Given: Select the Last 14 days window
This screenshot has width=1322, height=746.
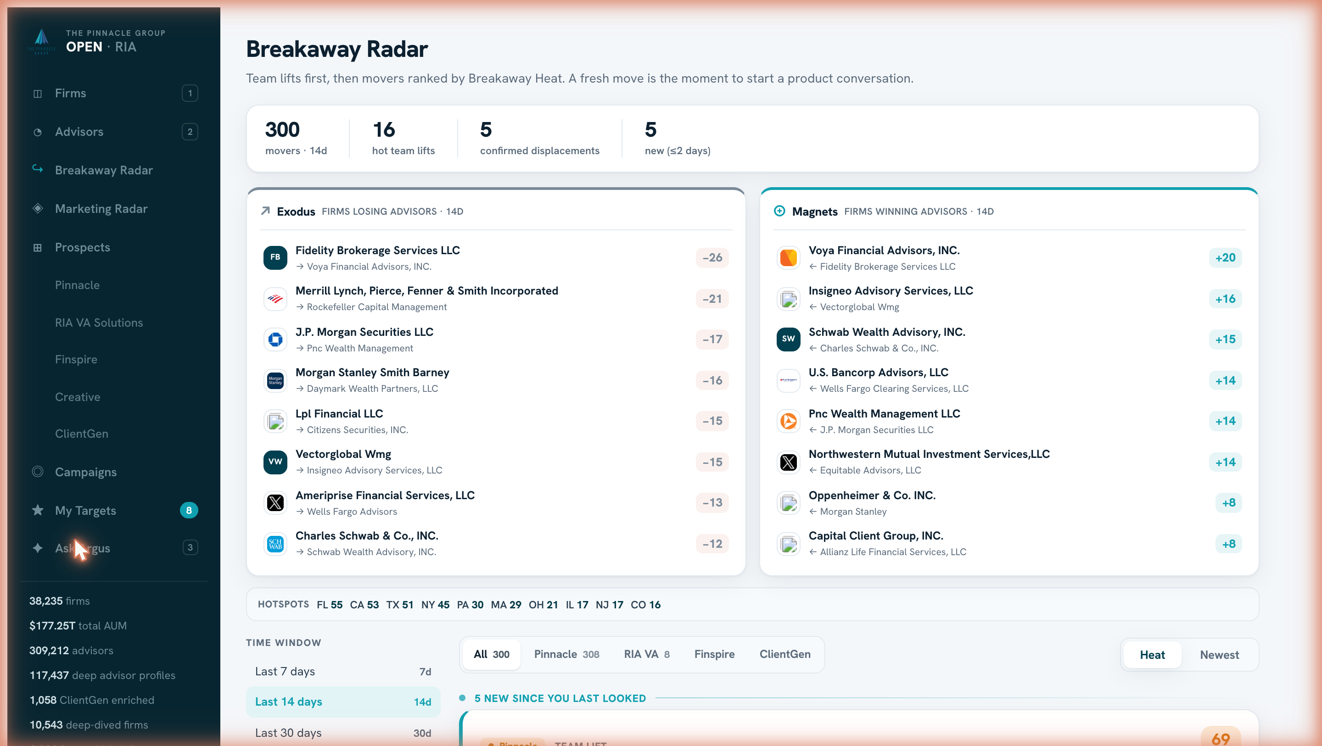Looking at the screenshot, I should click(343, 701).
